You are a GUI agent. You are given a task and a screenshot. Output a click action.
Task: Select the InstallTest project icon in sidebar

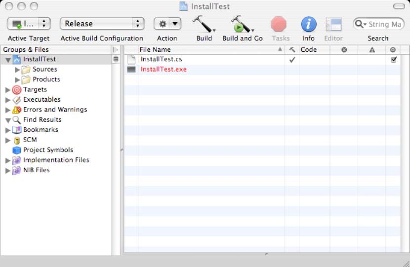click(x=17, y=59)
